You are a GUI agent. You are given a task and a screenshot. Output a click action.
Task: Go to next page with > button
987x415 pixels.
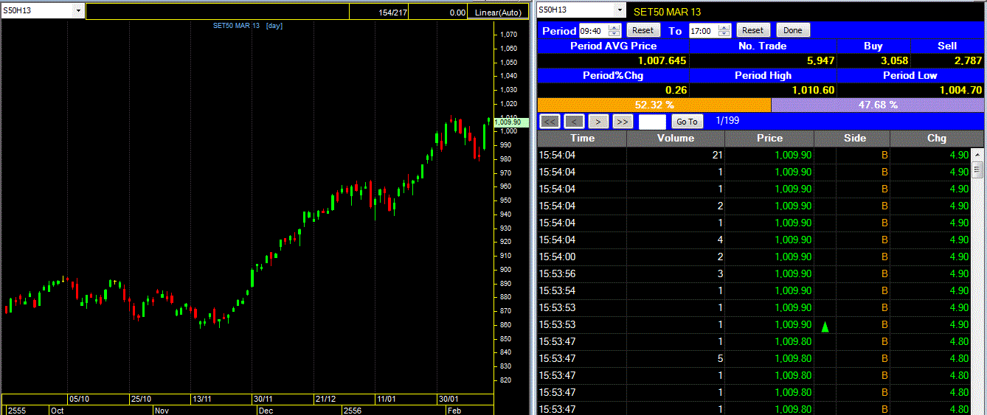(598, 122)
